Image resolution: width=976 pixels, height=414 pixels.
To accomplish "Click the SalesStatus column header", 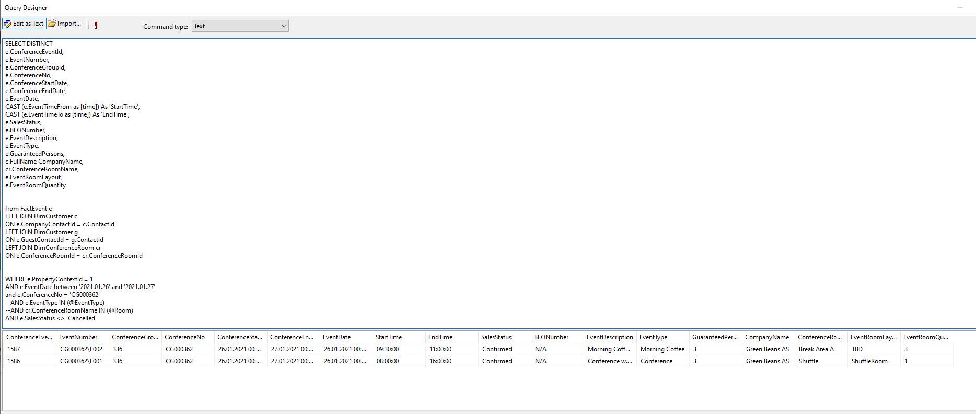I will pyautogui.click(x=505, y=337).
